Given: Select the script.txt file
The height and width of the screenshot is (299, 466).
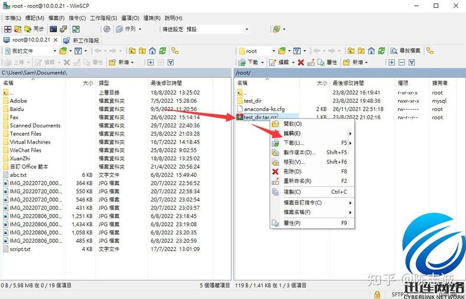Looking at the screenshot, I should [x=20, y=249].
